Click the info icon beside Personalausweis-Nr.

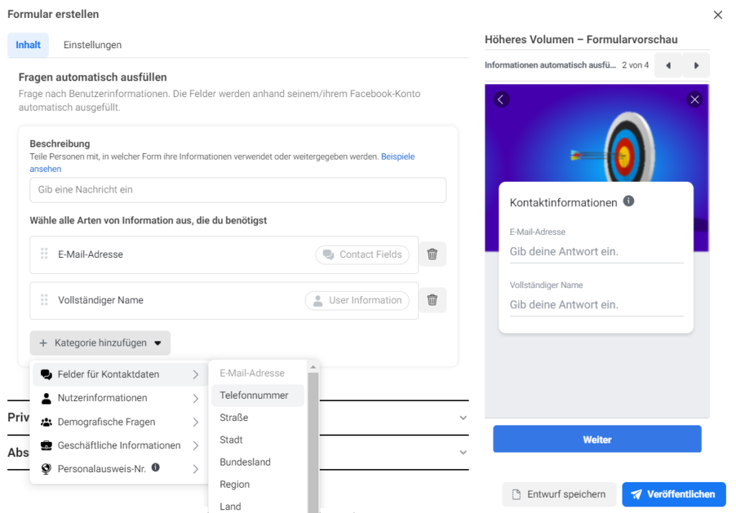(x=156, y=468)
